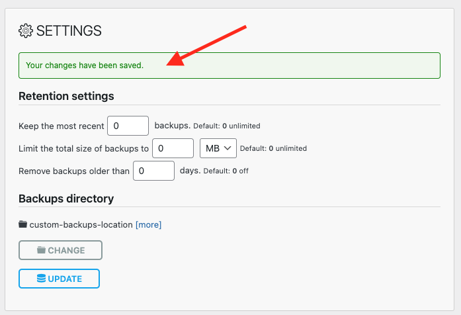The width and height of the screenshot is (461, 315).
Task: Focus the 'Keep the most recent' backups field
Action: 128,126
